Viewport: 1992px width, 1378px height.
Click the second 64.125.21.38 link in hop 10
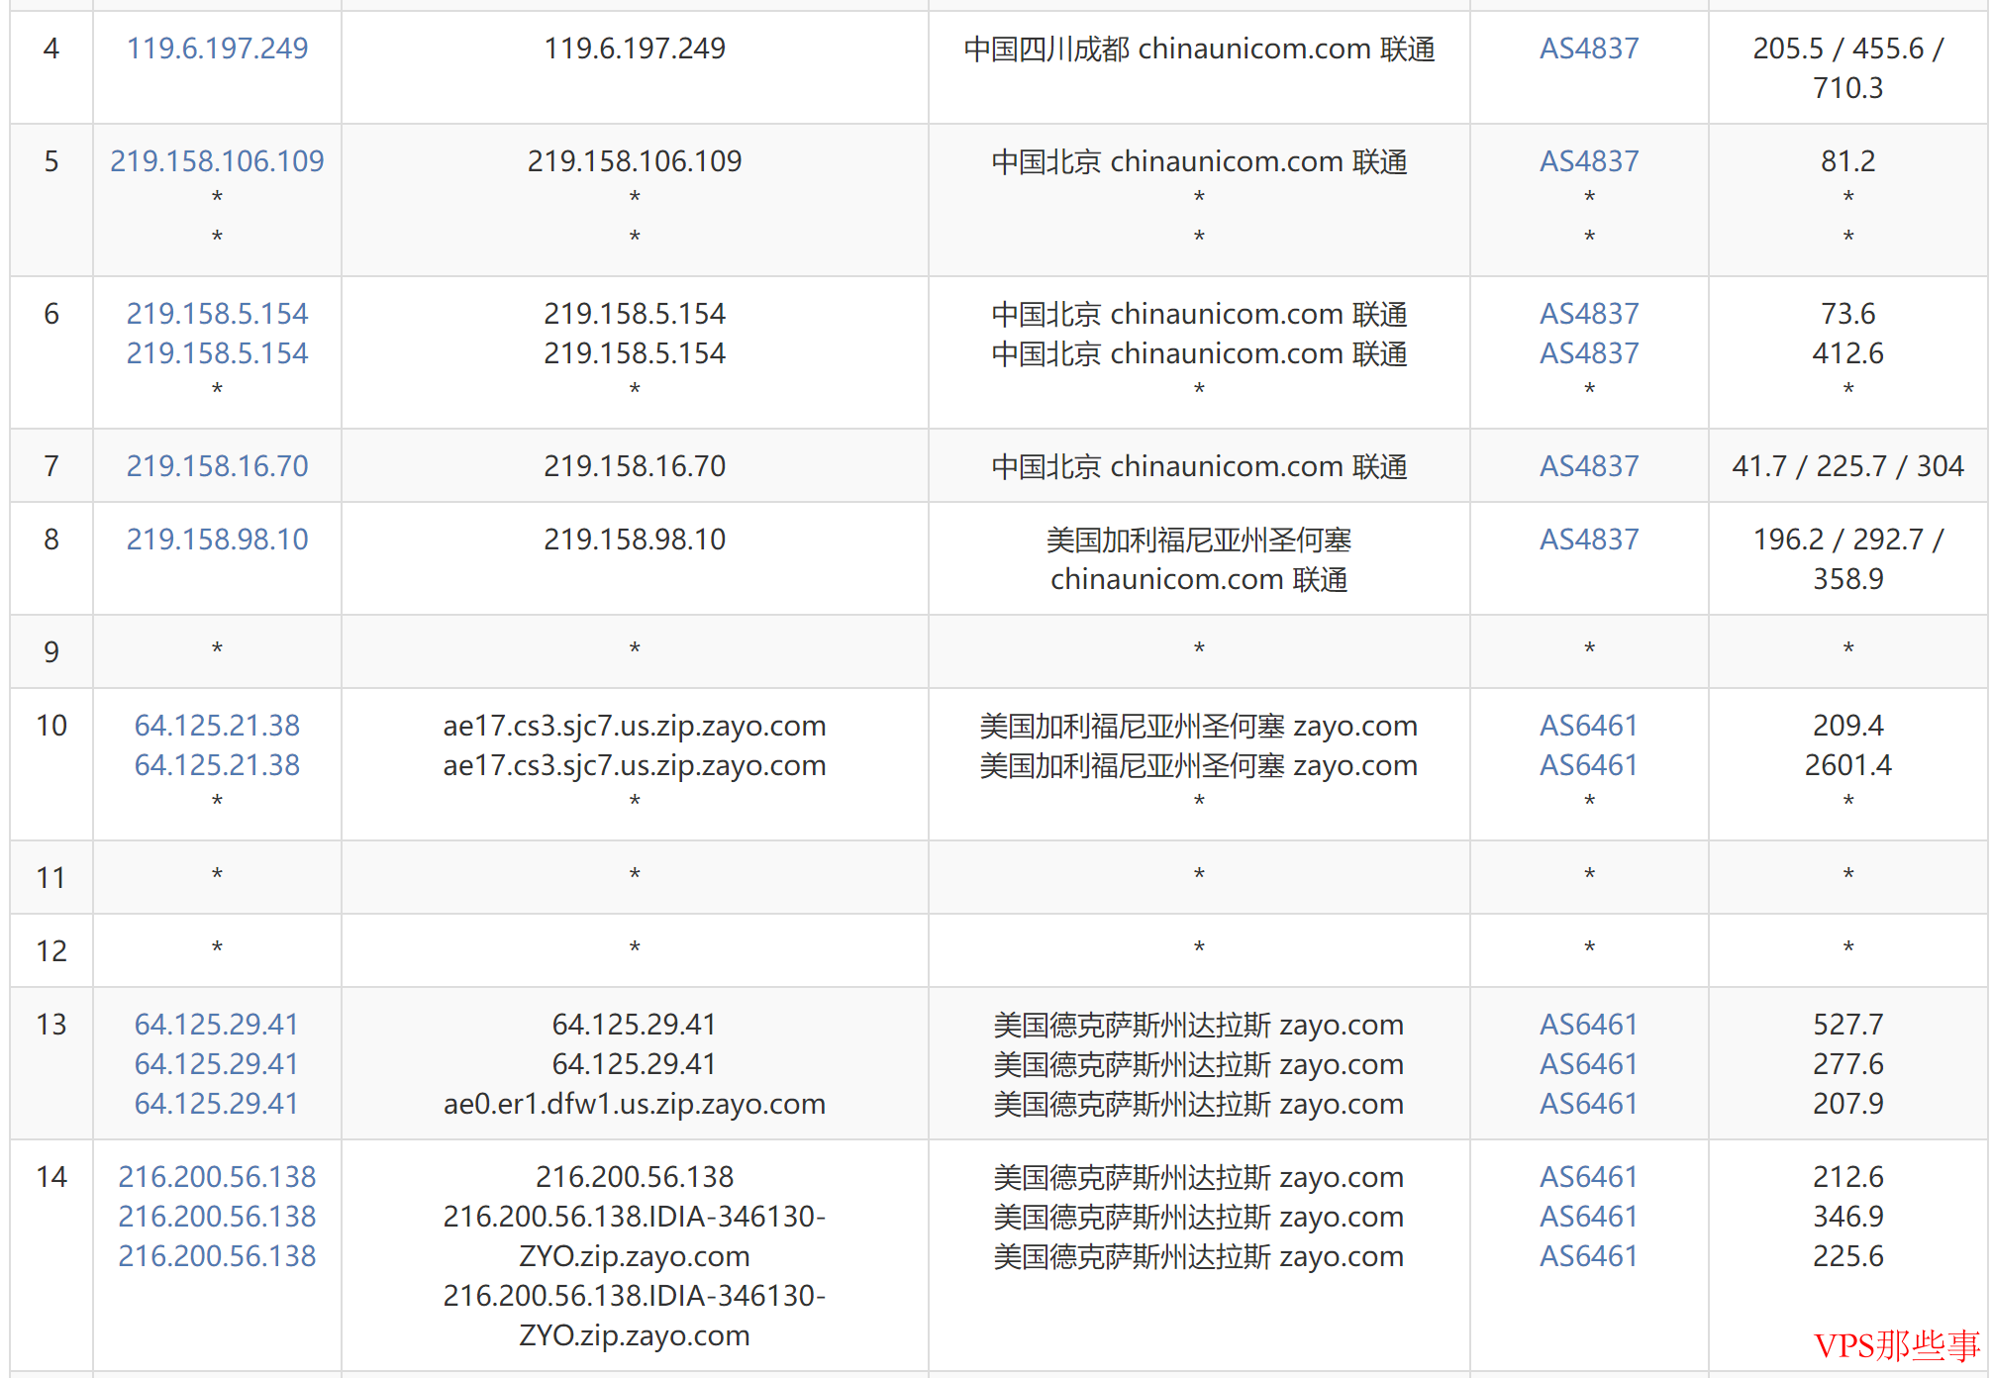(217, 765)
